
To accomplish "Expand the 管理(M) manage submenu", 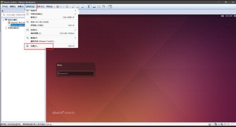I will pyautogui.click(x=51, y=38).
